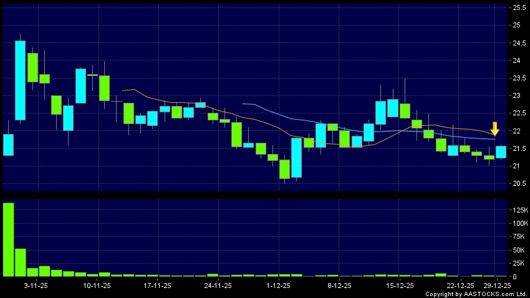Click the copyright AASTOCKS.com text
Viewport: 530px width, 298px height.
tap(476, 294)
